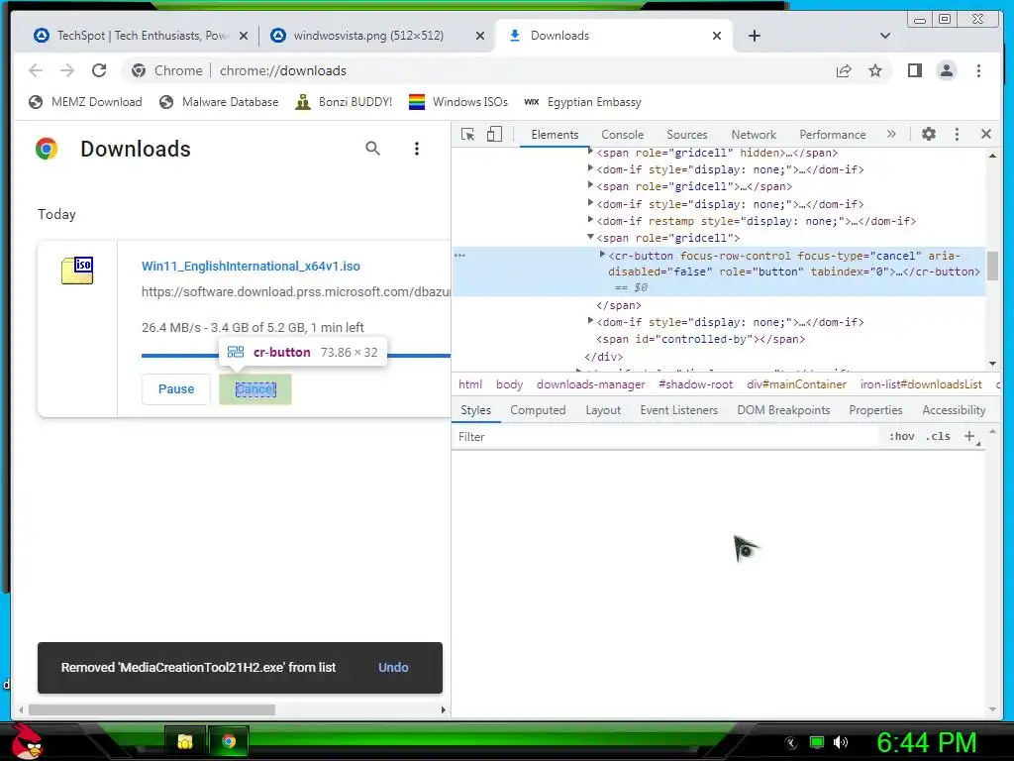Expand the cr-button focus-row-control node

(602, 255)
